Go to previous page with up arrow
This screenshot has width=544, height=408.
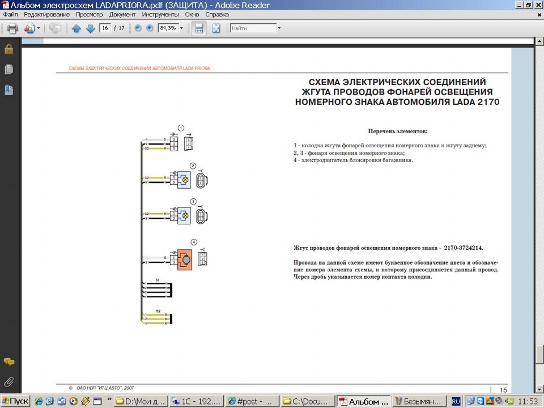coord(76,28)
